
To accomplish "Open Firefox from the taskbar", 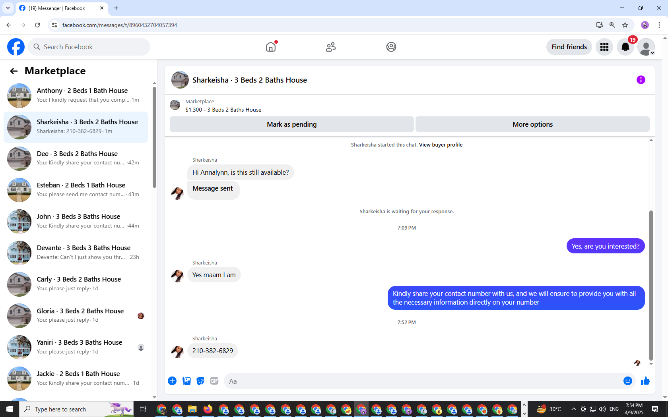I will (x=208, y=409).
